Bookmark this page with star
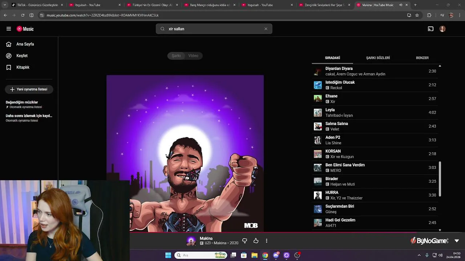 click(417, 15)
